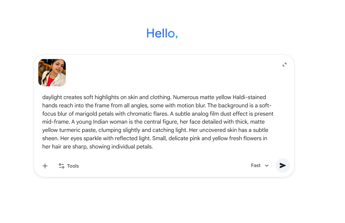
Task: Click the Tools sliders icon
Action: click(61, 166)
